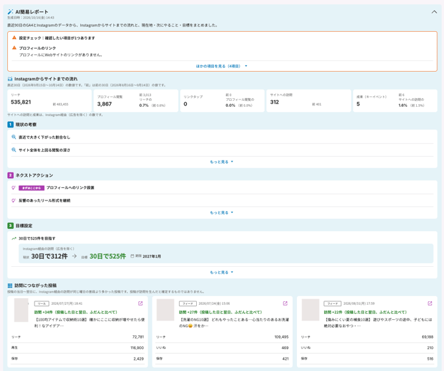444x371 pixels.
Task: Open external link for the 洗濯のNG10選 post
Action: (x=285, y=303)
